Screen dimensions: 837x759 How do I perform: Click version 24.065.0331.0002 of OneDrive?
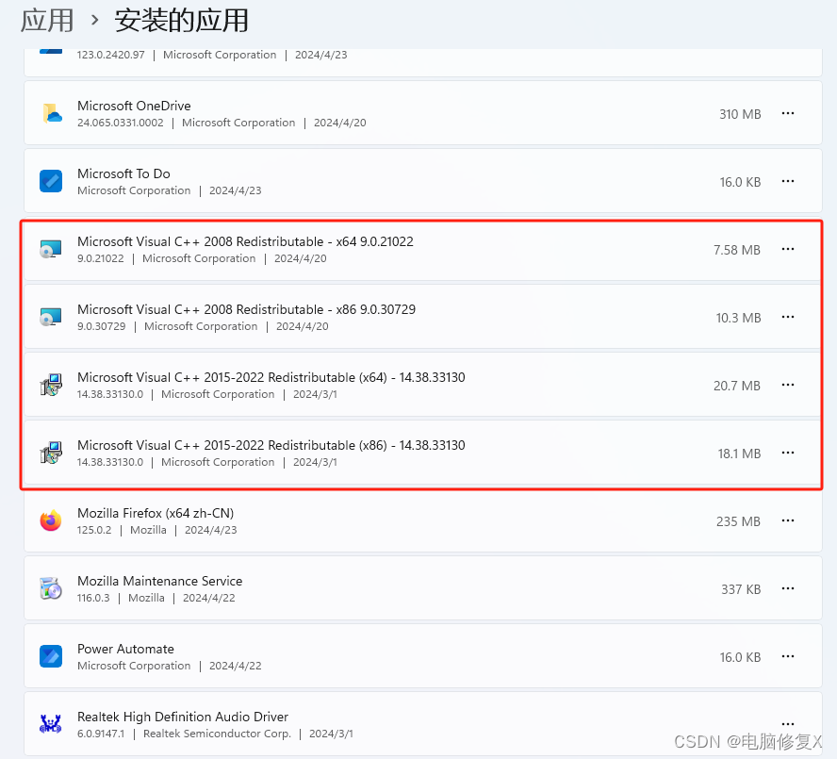(x=121, y=123)
